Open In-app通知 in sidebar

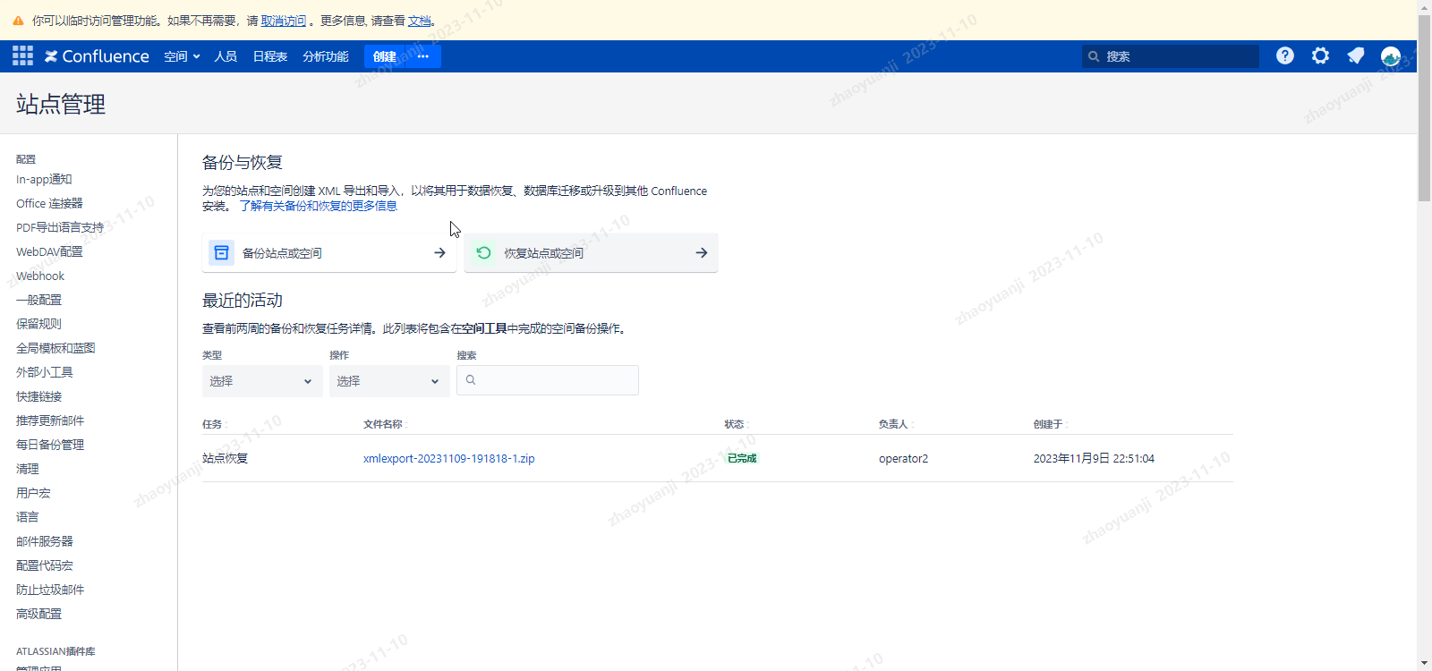[44, 180]
